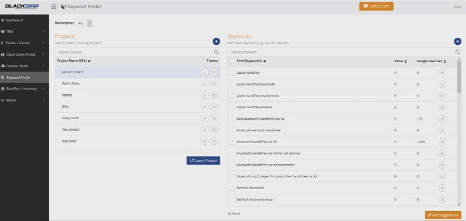Delete the apple handfree keyword
Screen dimensions: 466x221
click(x=442, y=73)
